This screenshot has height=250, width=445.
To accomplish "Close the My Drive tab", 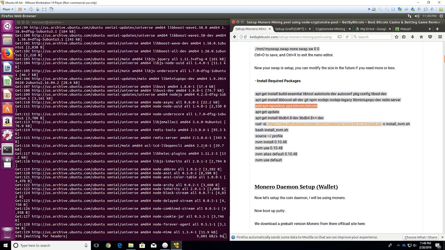I will 390,29.
